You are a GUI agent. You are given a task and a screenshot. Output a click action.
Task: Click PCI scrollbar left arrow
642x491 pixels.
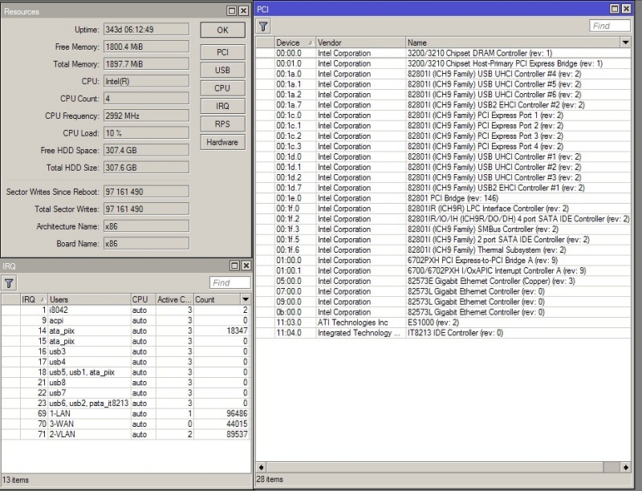click(261, 467)
